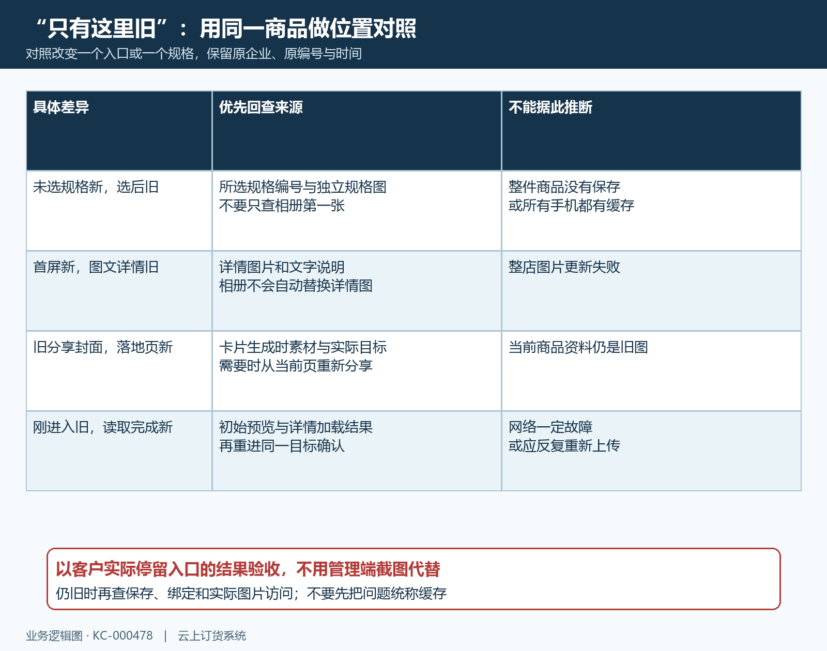The width and height of the screenshot is (827, 651).
Task: Click the line 或应反复重新上传
Action: 564,446
